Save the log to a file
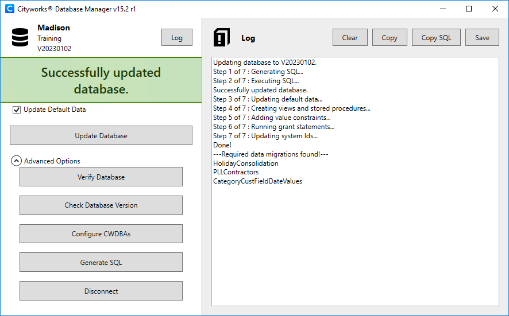This screenshot has width=509, height=316. click(482, 38)
